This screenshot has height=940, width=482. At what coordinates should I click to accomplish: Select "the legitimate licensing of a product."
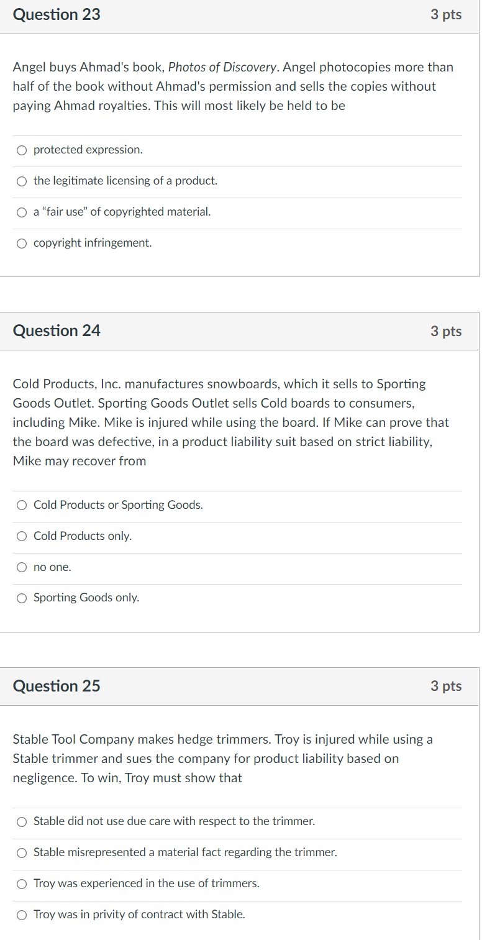22,181
